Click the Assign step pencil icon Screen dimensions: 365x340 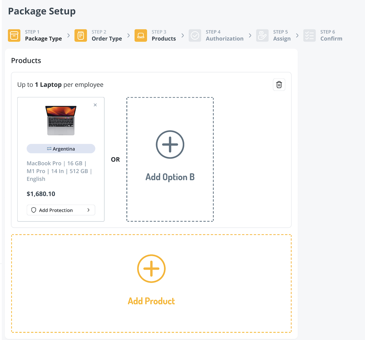tap(262, 35)
